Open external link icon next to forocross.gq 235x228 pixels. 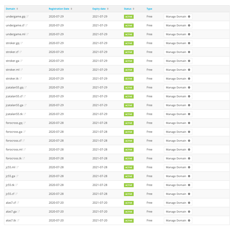coord(24,123)
